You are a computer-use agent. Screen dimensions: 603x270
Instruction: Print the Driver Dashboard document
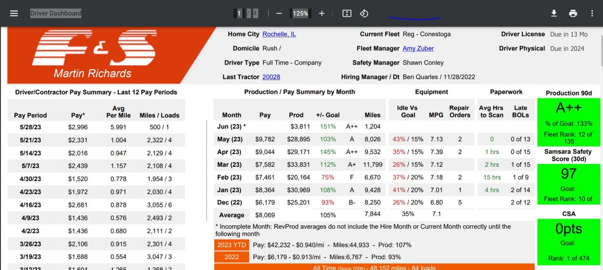click(x=573, y=13)
